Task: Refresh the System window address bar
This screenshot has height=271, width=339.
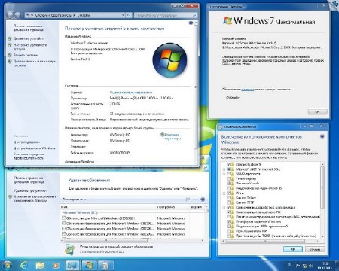Action: click(x=129, y=15)
